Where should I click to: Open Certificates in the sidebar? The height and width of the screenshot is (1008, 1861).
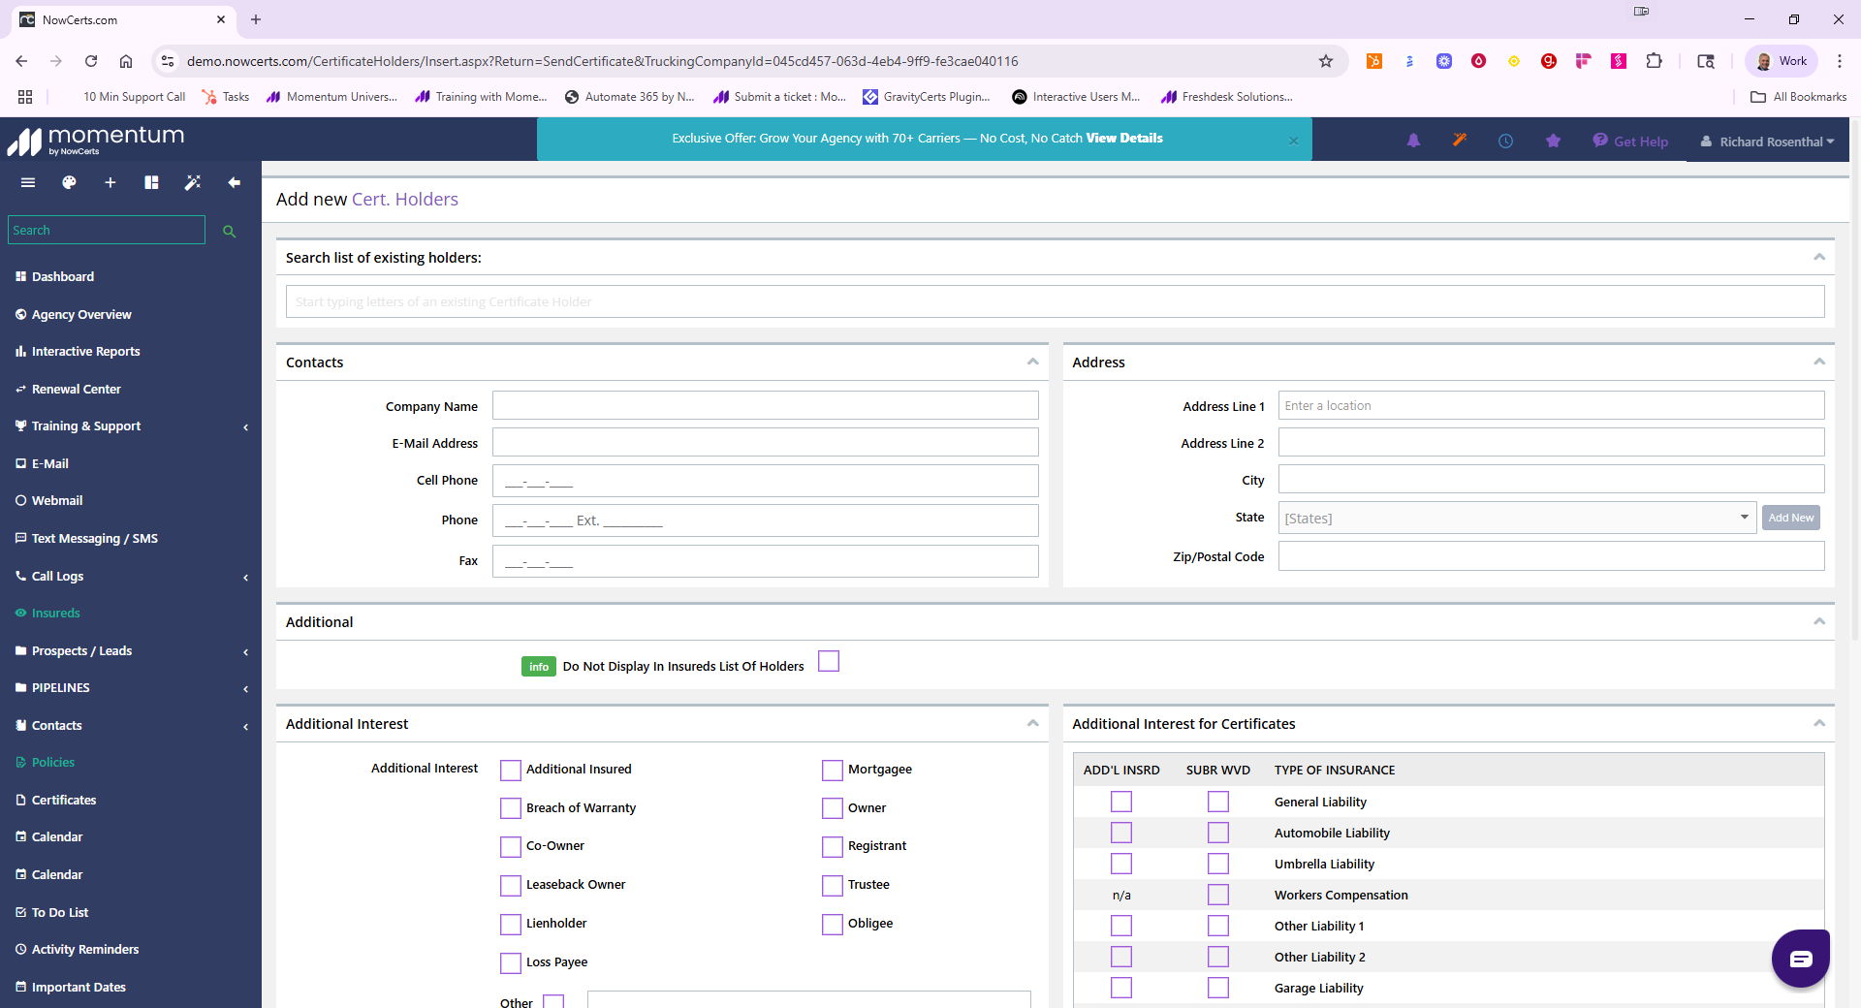(x=64, y=800)
